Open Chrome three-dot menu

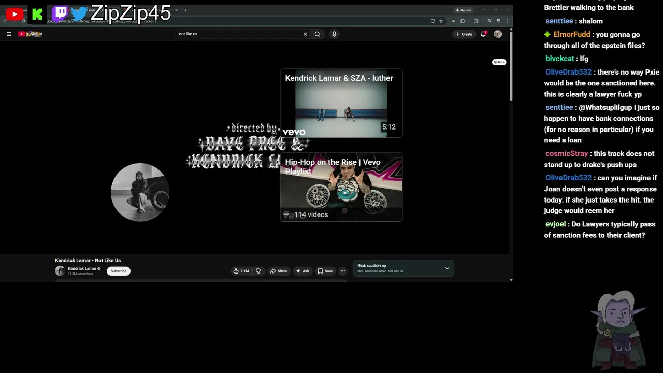(508, 21)
